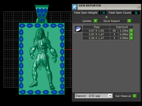Close the Gem Reporter window
This screenshot has height=106, width=142.
(138, 6)
